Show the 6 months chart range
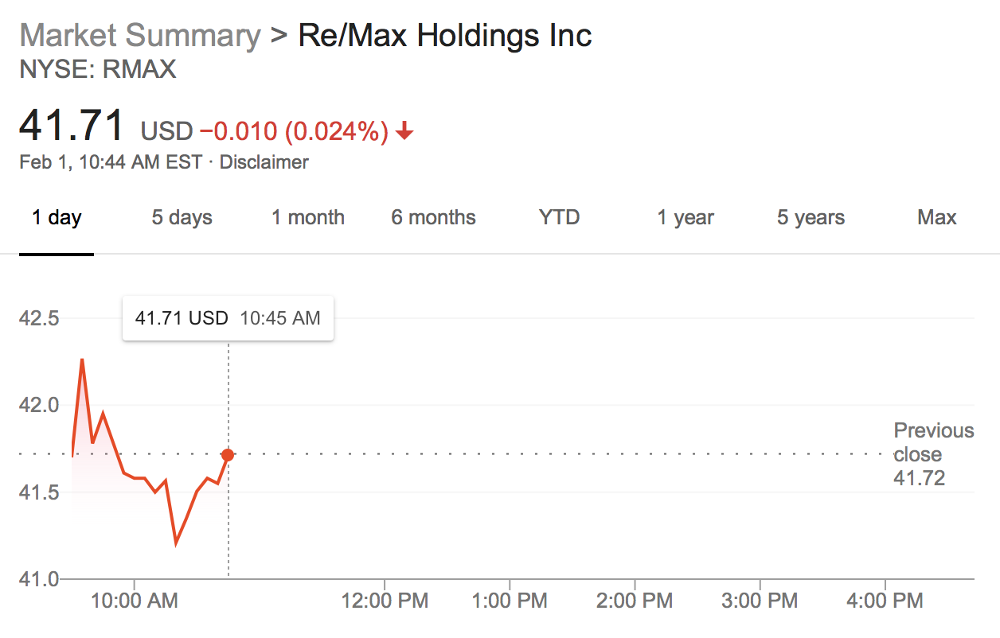 tap(433, 217)
